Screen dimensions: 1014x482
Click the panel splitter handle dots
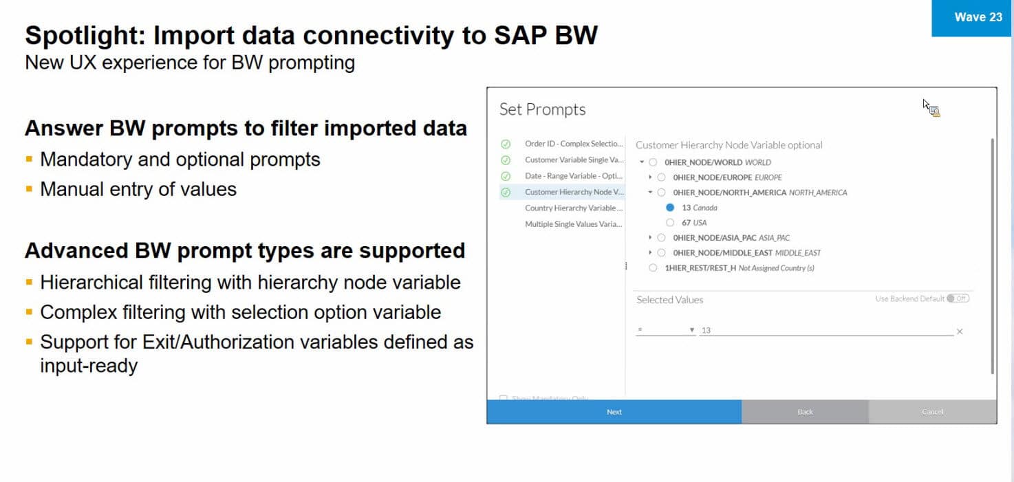(x=626, y=265)
